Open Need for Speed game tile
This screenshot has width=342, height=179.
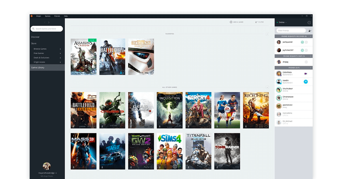point(112,151)
